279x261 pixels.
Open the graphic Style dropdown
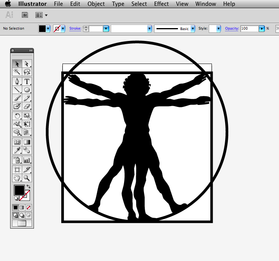(219, 28)
